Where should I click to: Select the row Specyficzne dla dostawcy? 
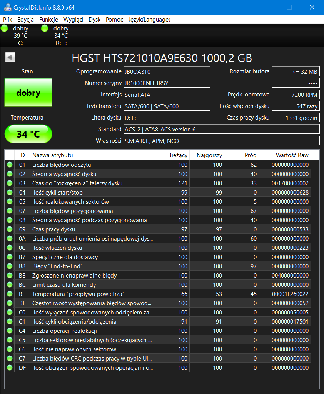pyautogui.click(x=158, y=257)
